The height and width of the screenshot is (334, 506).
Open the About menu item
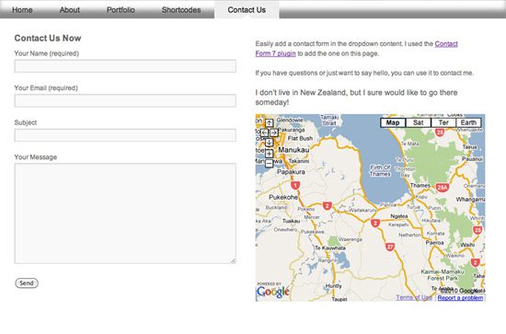click(70, 10)
